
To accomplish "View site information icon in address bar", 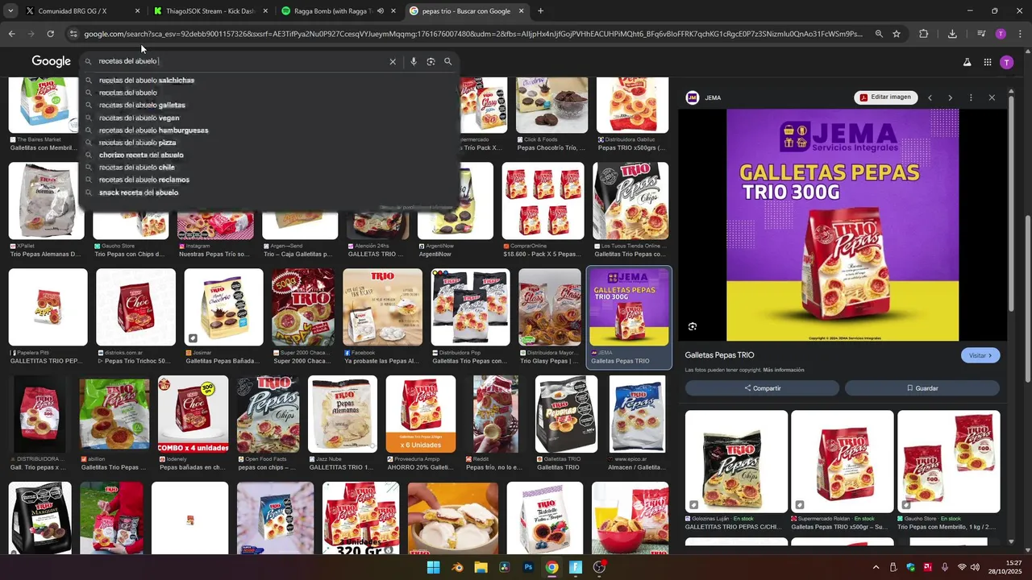I will click(x=73, y=34).
